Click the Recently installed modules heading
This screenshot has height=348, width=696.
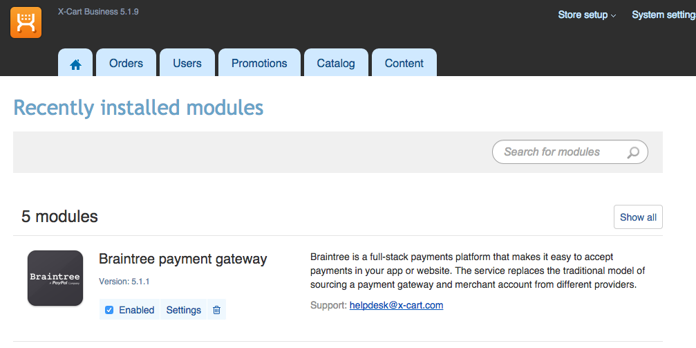tap(138, 107)
